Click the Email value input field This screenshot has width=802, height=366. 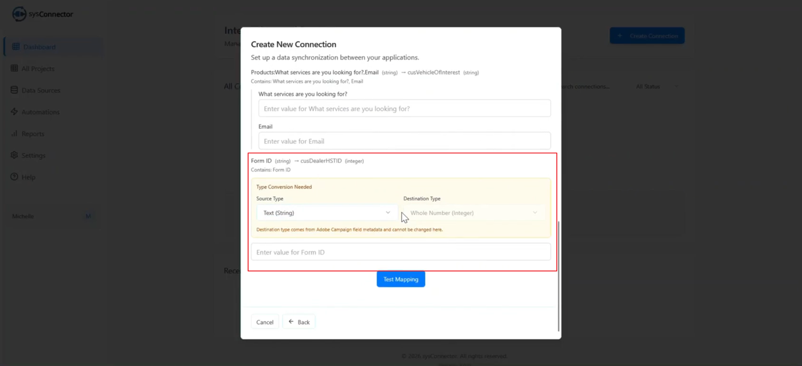pyautogui.click(x=404, y=141)
